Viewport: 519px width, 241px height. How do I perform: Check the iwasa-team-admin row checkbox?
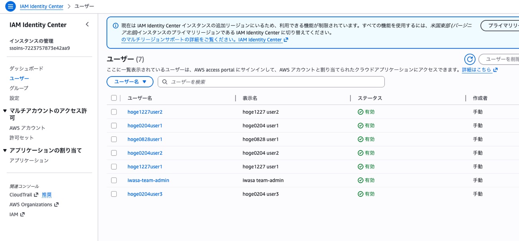click(x=114, y=180)
